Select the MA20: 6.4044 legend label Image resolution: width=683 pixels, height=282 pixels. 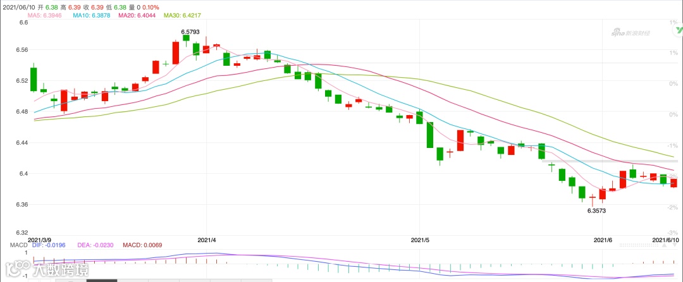coord(138,15)
